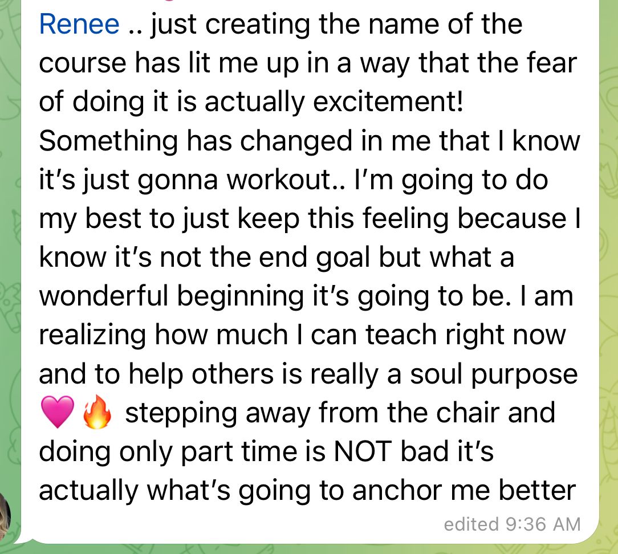Tap the word "Something" starting the sentence

point(108,141)
